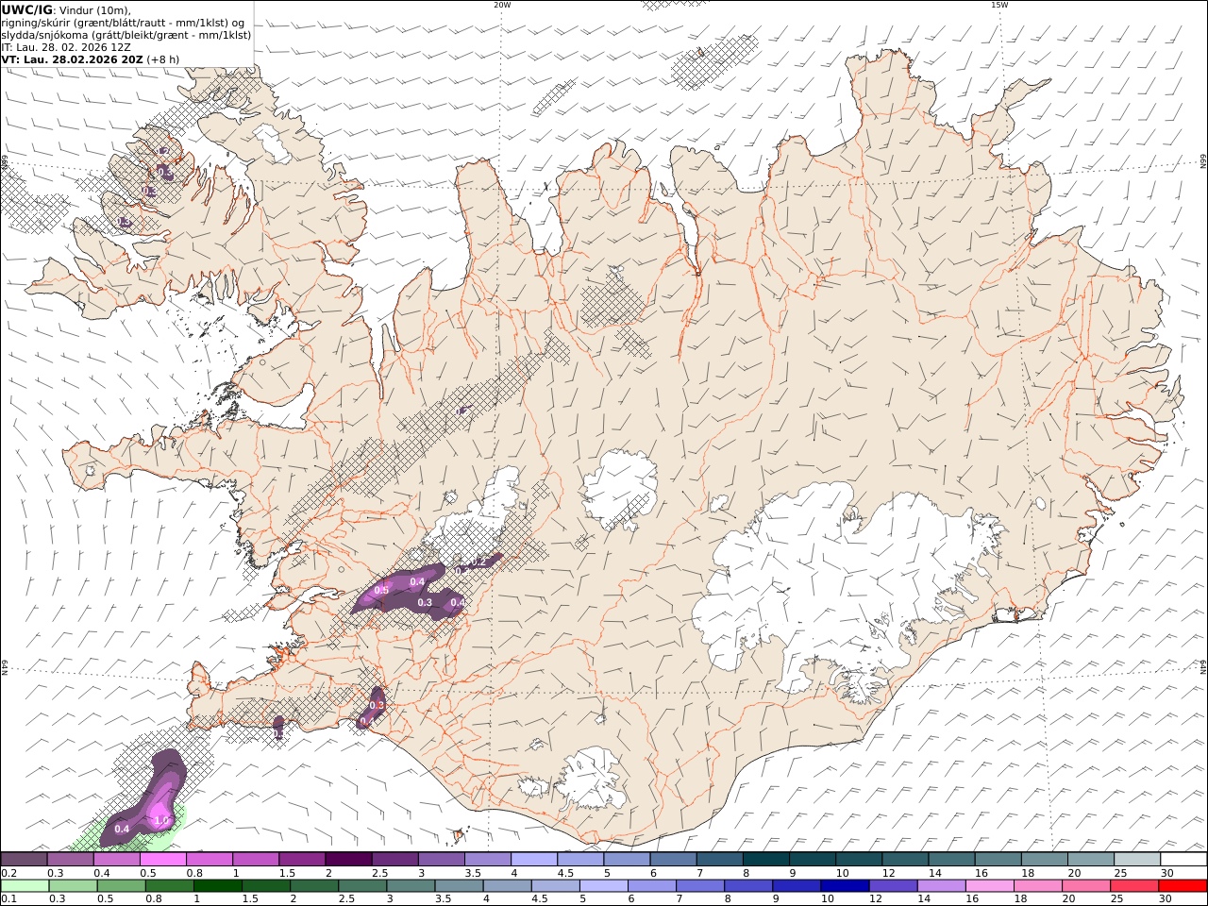The height and width of the screenshot is (906, 1208).
Task: Select the dark teal 8–9 upper scale swatch
Action: (765, 860)
